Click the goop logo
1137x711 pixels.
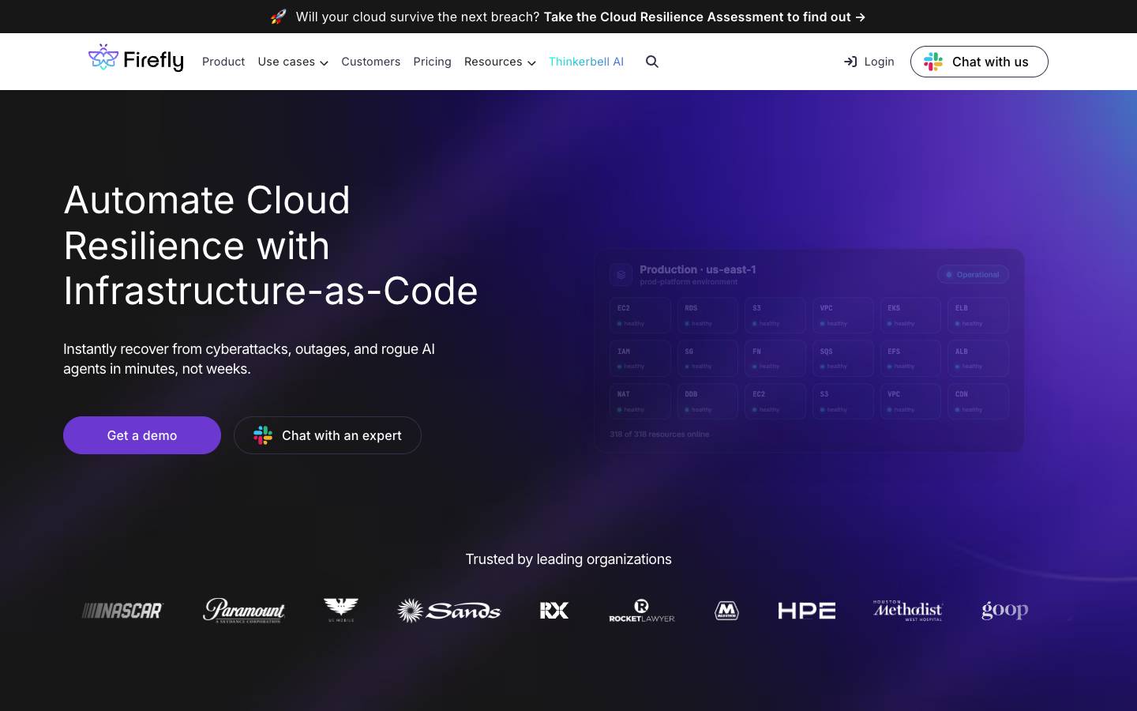(x=1004, y=610)
